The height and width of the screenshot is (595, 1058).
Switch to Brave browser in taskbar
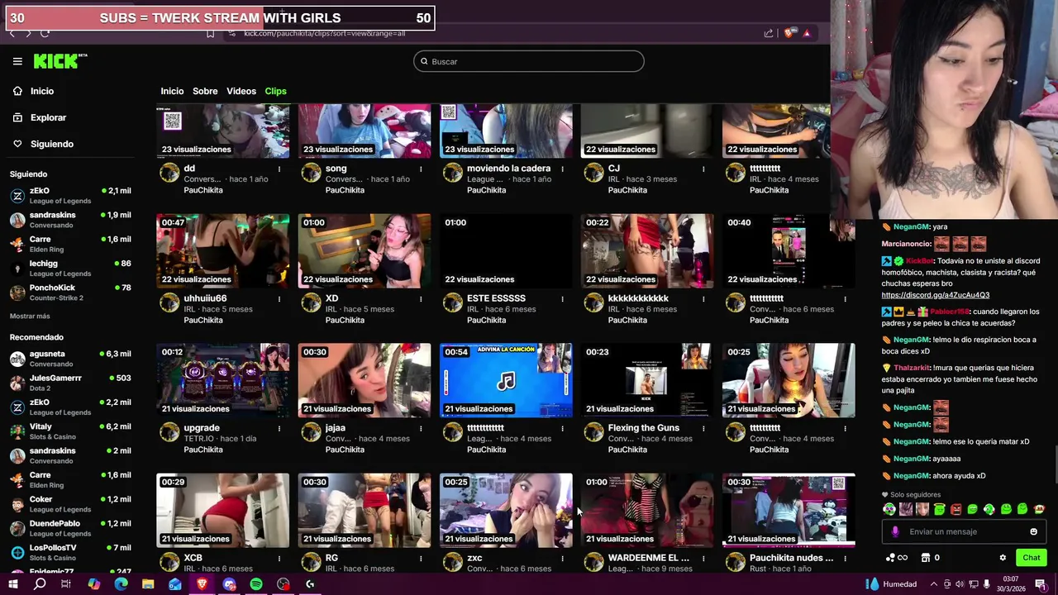point(202,584)
